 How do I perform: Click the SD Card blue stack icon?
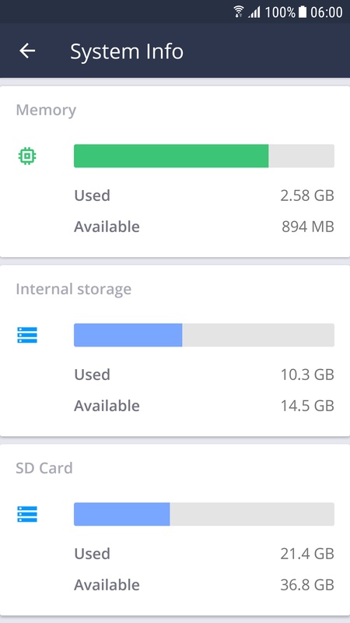27,514
